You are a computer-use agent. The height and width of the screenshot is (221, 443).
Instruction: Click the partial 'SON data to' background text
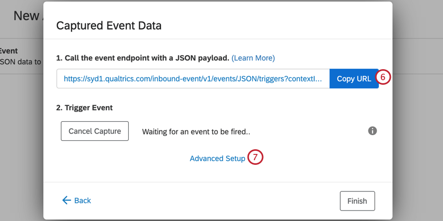[x=20, y=61]
